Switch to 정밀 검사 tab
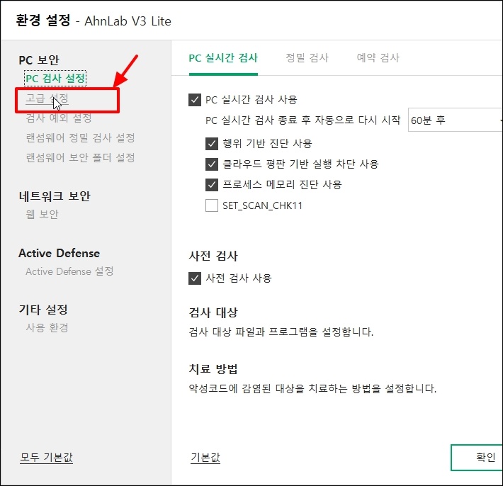The height and width of the screenshot is (486, 503). point(307,58)
